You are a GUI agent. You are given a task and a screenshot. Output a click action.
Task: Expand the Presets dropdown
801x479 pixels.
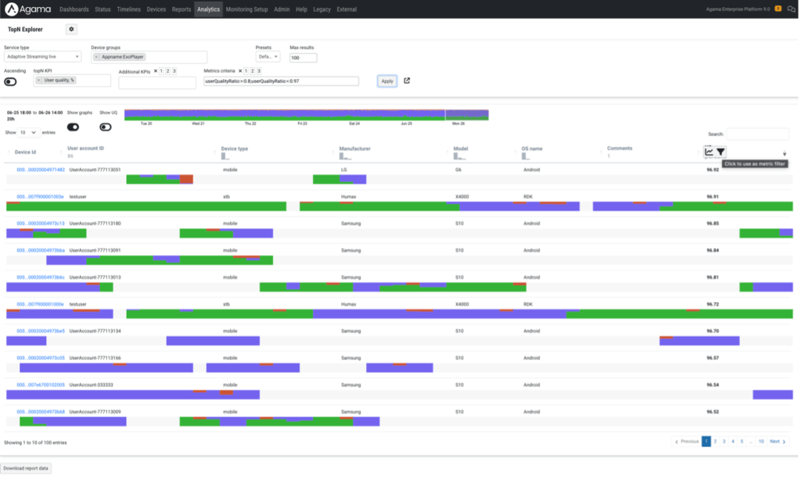coord(268,57)
